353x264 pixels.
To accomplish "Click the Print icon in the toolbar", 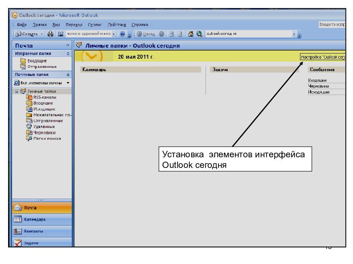I will point(50,34).
